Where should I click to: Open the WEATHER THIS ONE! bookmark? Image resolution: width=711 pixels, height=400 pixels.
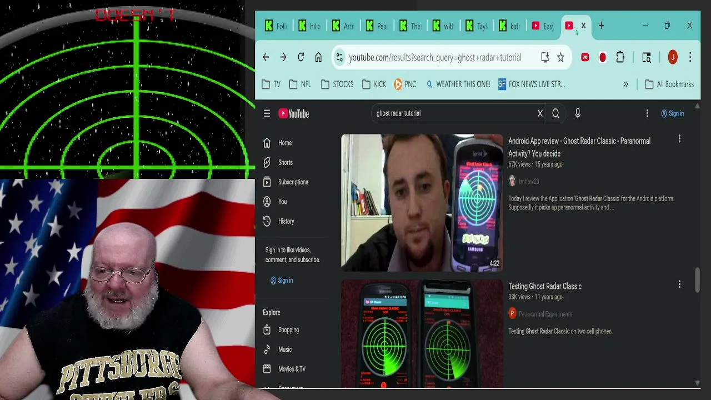click(458, 84)
